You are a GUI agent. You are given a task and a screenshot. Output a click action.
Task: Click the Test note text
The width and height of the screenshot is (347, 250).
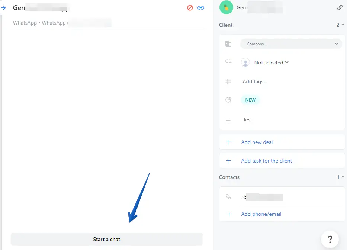[247, 119]
